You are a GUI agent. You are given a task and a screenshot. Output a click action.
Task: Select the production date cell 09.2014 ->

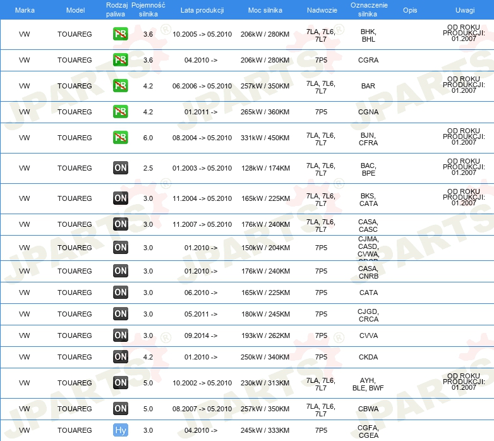pyautogui.click(x=201, y=335)
